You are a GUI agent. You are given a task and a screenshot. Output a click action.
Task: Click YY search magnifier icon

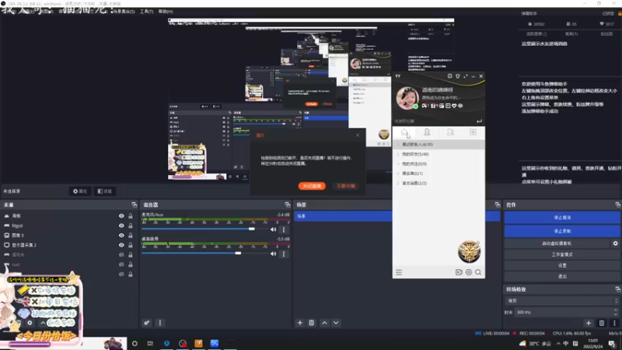tap(478, 272)
